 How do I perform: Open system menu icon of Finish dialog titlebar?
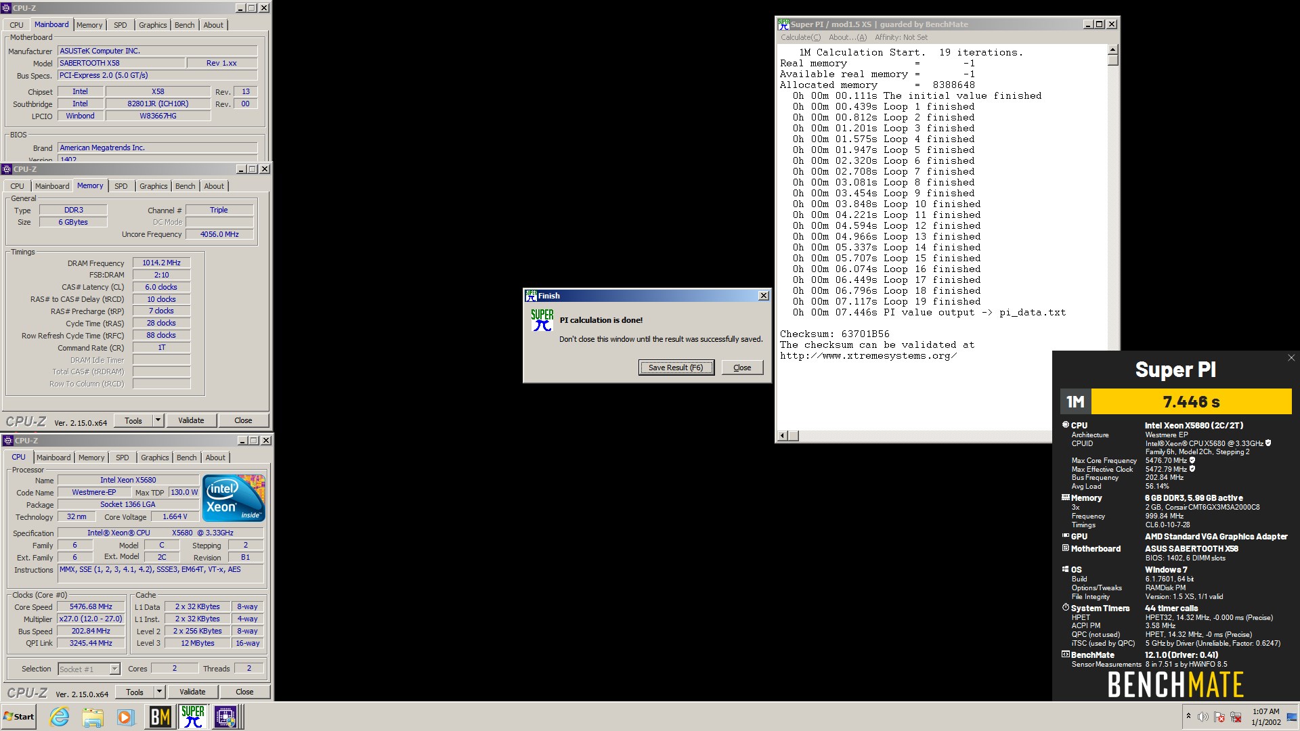(531, 296)
